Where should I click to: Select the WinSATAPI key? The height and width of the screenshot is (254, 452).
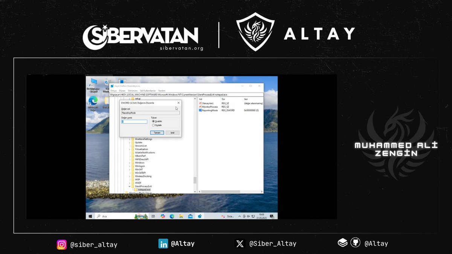pyautogui.click(x=140, y=173)
